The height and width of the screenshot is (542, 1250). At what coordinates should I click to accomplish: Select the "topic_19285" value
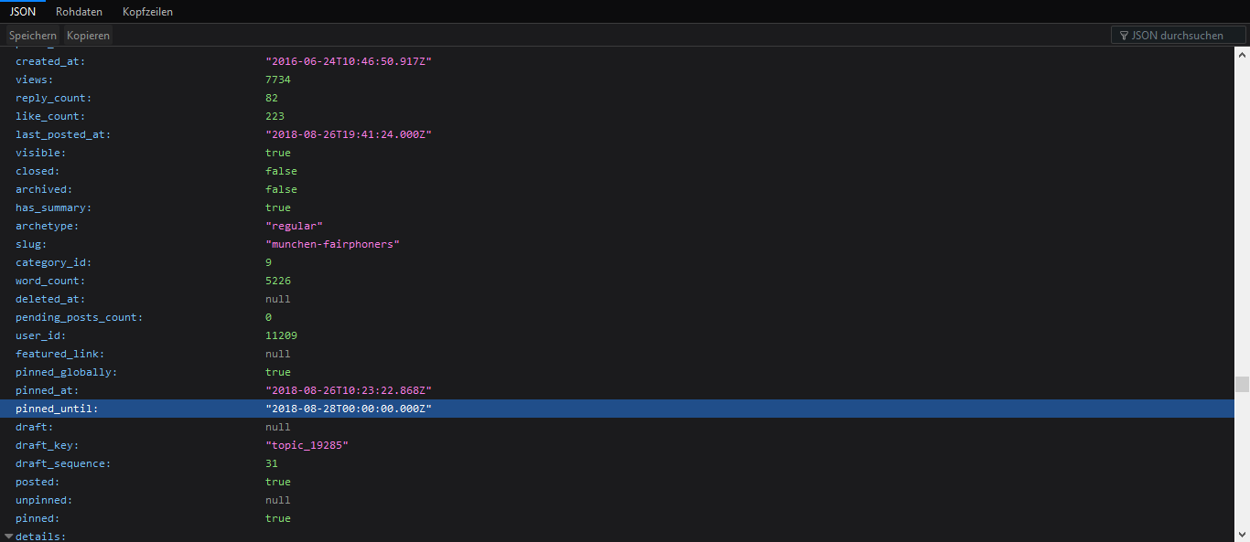coord(307,445)
